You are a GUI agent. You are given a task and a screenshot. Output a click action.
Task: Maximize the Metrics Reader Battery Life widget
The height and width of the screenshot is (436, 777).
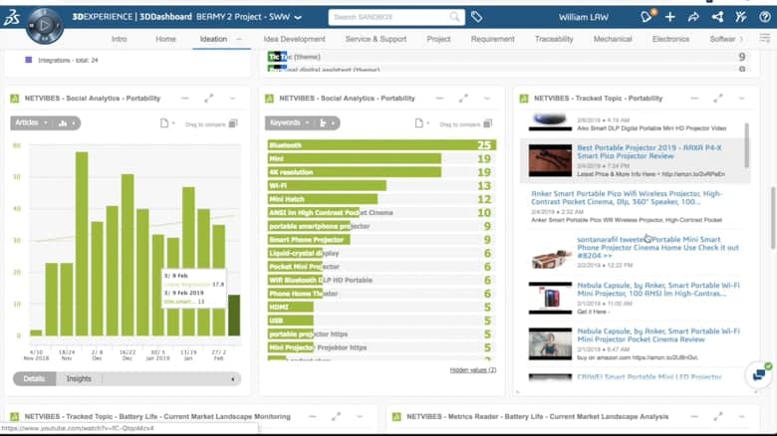coord(718,417)
